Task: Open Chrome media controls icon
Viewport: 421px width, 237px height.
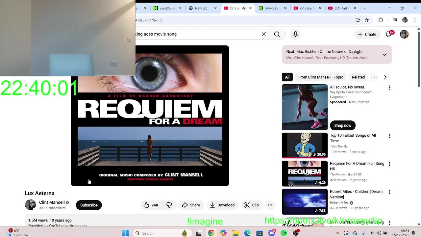Action: [395, 20]
